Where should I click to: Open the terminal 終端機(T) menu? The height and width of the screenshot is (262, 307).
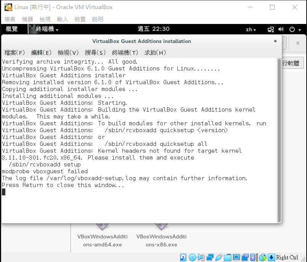click(x=125, y=53)
